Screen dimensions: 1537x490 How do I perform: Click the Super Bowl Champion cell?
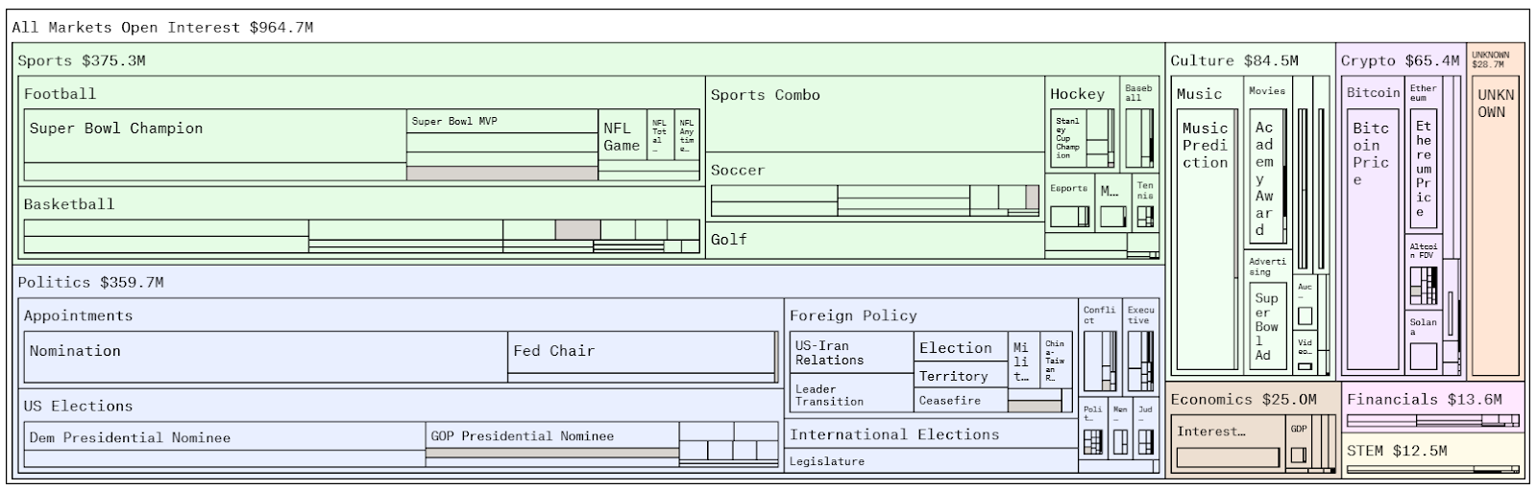(214, 136)
